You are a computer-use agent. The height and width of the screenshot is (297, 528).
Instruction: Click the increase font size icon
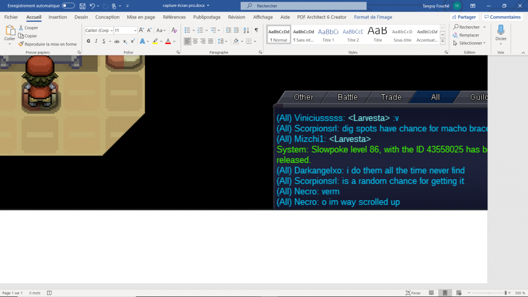click(x=142, y=31)
